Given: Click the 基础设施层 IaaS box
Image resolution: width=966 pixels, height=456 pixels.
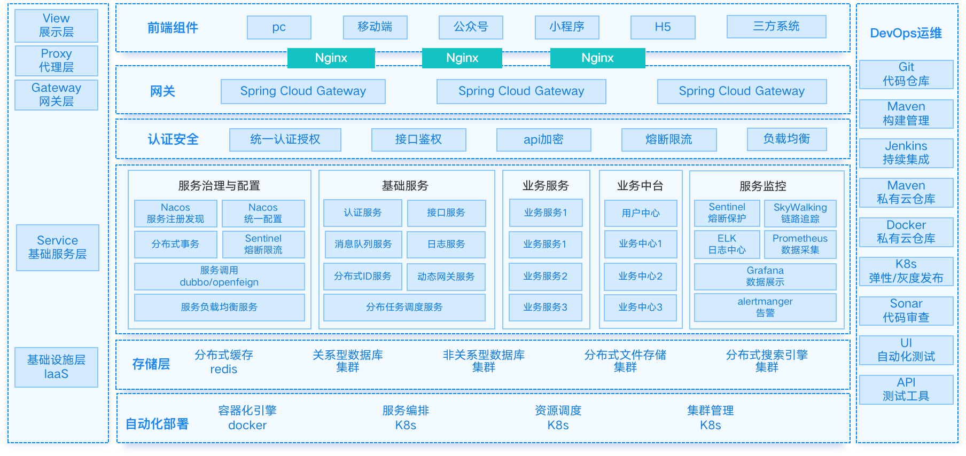Looking at the screenshot, I should [56, 367].
